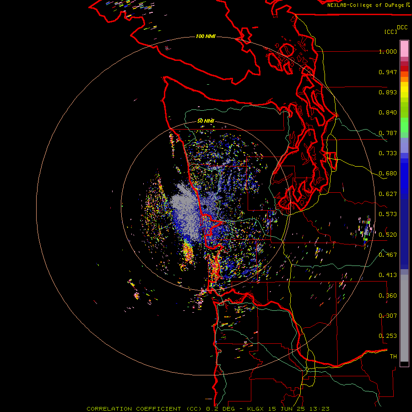
Task: Click the NEXLAB-College of DuPage label
Action: pos(368,5)
